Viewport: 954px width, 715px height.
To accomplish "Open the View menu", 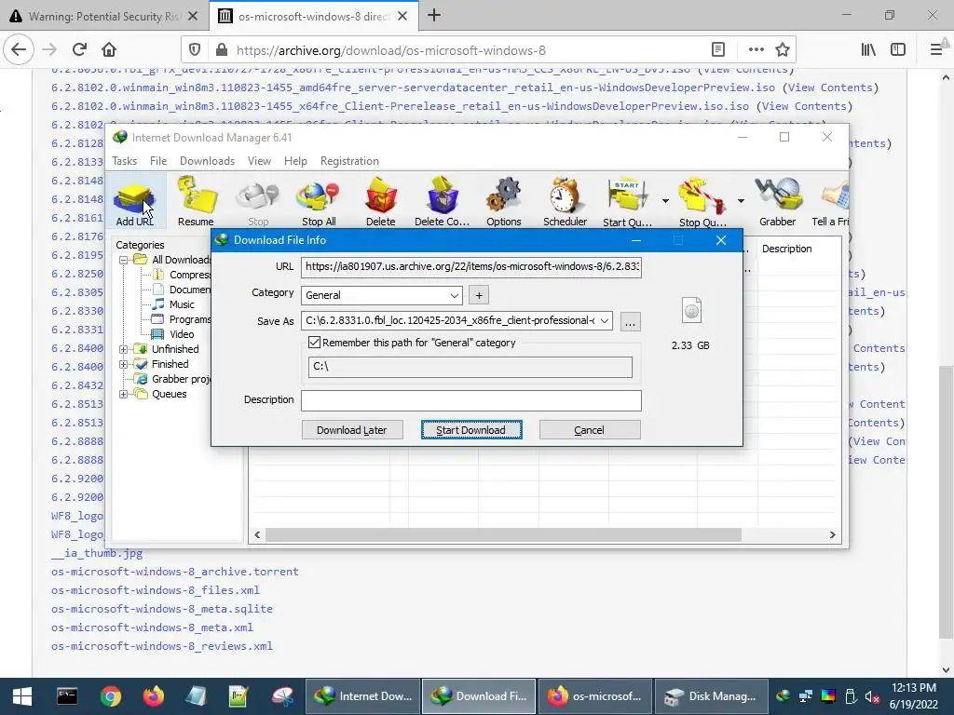I will click(259, 161).
